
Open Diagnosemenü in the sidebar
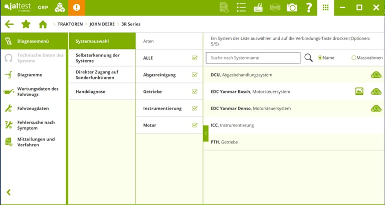(x=34, y=41)
